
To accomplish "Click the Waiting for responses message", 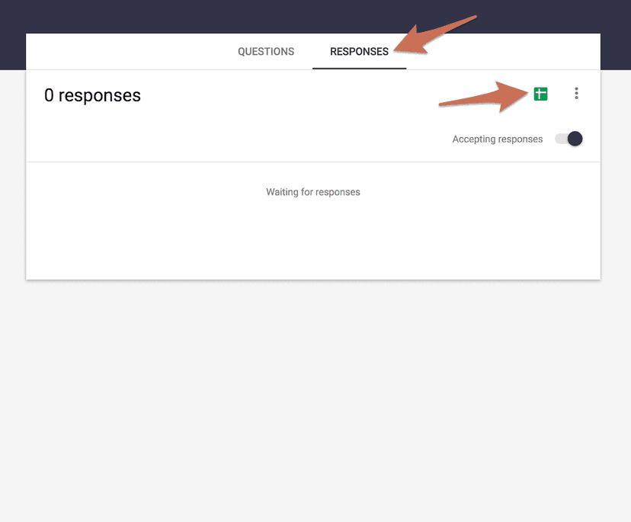I will (312, 192).
